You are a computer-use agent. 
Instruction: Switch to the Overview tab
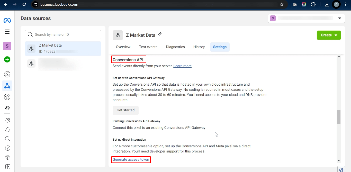point(123,47)
